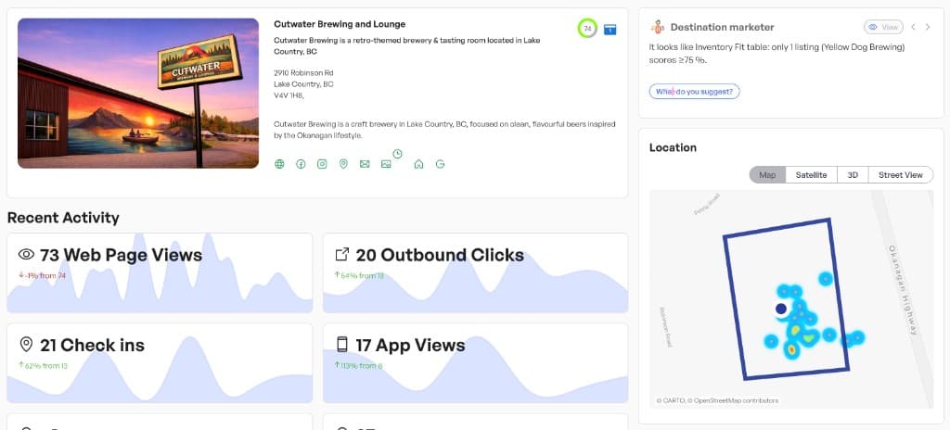Click the blue calendar icon beside score
This screenshot has width=950, height=430.
point(610,29)
